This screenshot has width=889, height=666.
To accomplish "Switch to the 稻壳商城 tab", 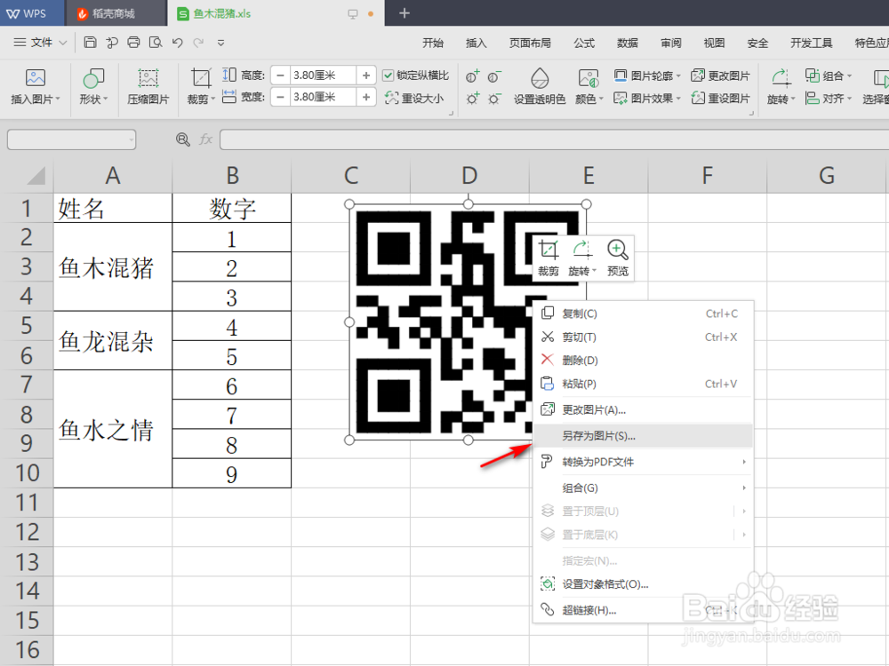I will 116,13.
